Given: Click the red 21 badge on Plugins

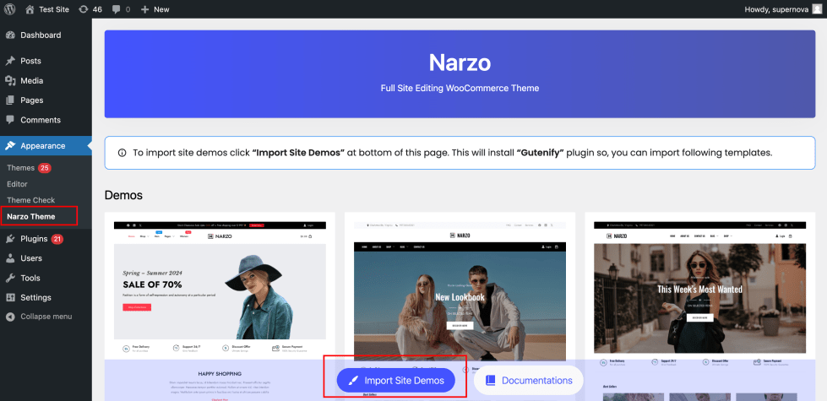Looking at the screenshot, I should point(57,239).
